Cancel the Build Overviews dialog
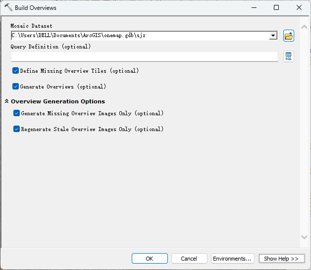Screen dimensions: 311x270 (189, 259)
